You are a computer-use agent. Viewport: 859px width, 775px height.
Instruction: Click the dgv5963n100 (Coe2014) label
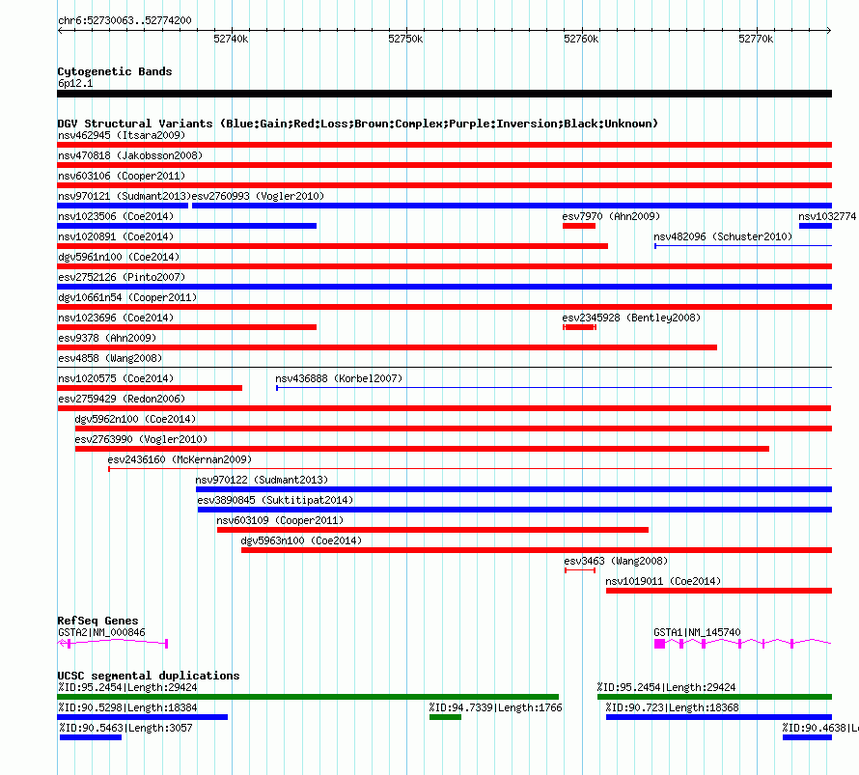point(301,540)
